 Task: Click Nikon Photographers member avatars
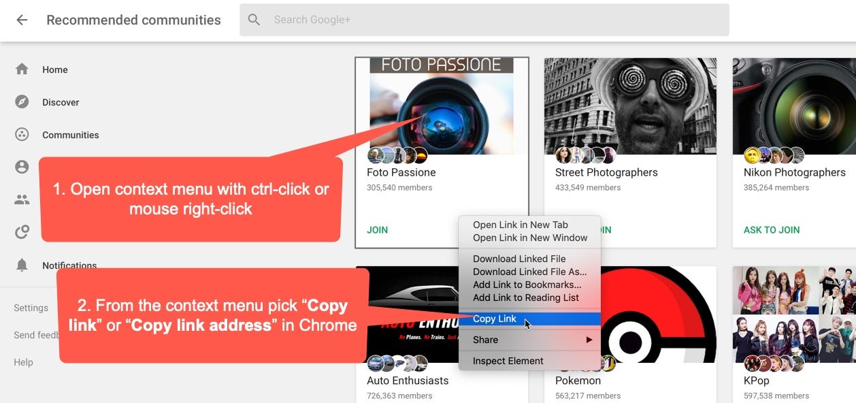(774, 155)
